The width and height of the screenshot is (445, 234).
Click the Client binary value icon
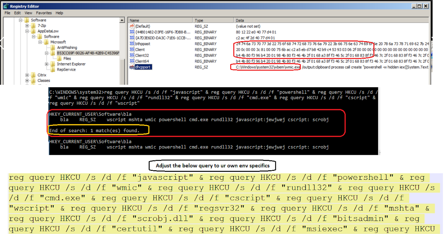[132, 49]
